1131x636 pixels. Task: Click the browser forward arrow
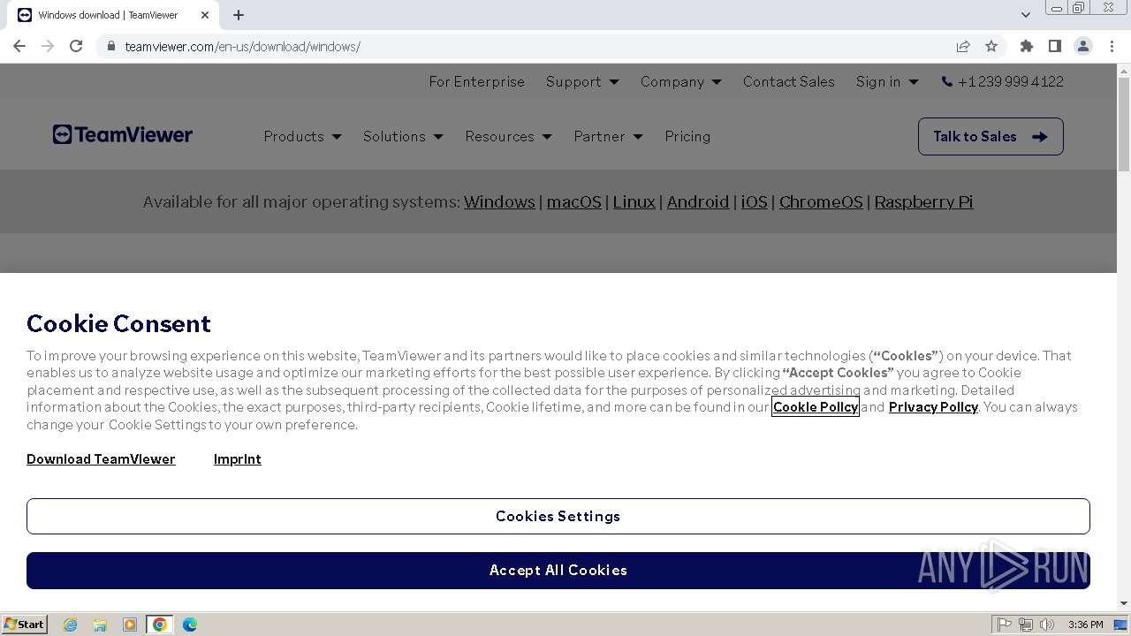point(48,46)
